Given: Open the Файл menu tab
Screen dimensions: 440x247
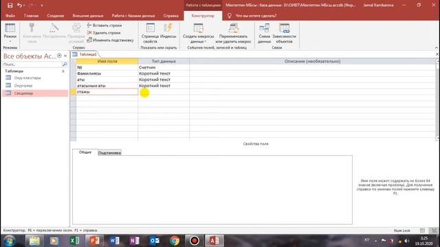Looking at the screenshot, I should pyautogui.click(x=10, y=16).
